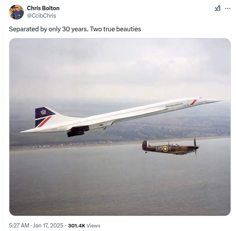Click the cloudy sky area of the photo
Image resolution: width=236 pixels, height=231 pixels.
(x=117, y=67)
